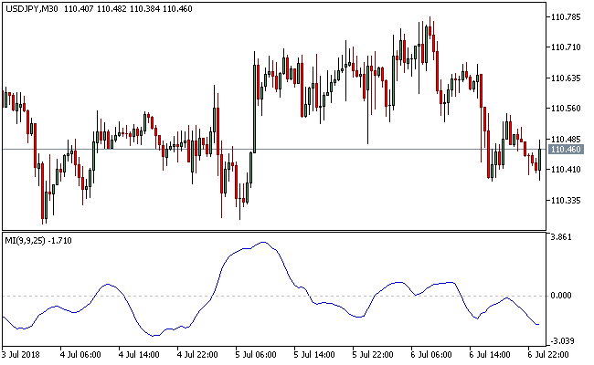Click the 6 Jul 22:00 time label
594x365 pixels.
[548, 355]
